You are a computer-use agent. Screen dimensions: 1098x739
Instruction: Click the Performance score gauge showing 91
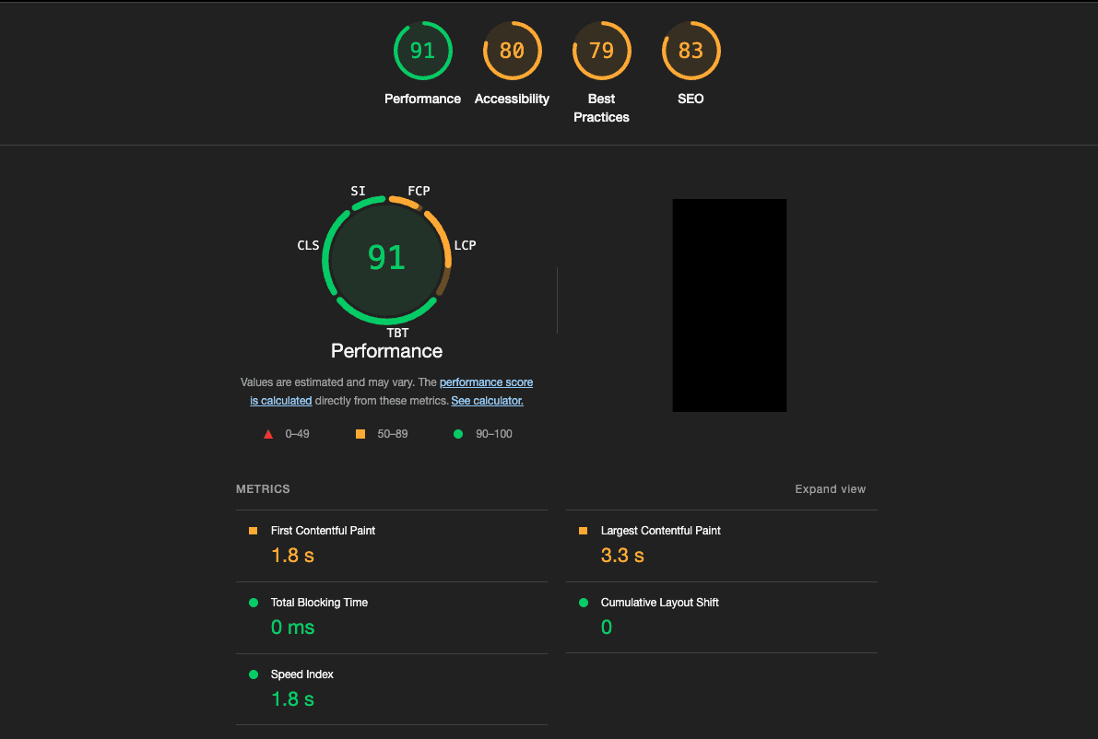[x=422, y=51]
